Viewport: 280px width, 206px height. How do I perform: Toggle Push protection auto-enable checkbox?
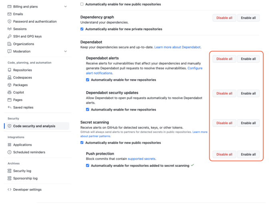(88, 166)
